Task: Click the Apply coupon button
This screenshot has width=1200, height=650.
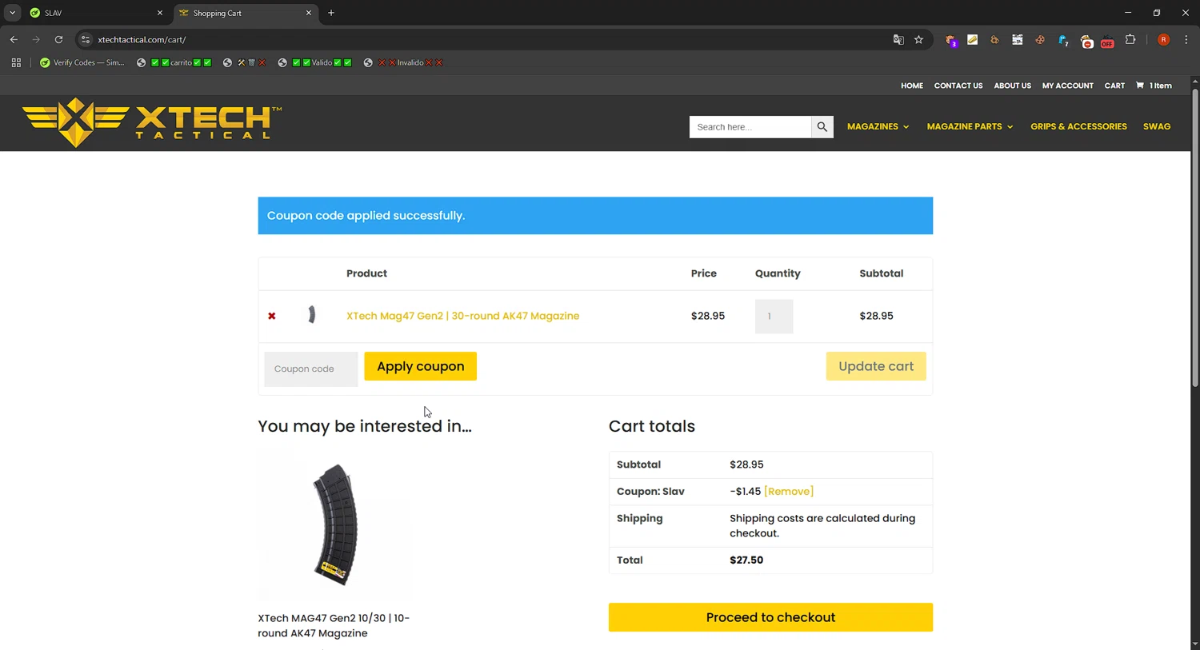Action: click(420, 366)
